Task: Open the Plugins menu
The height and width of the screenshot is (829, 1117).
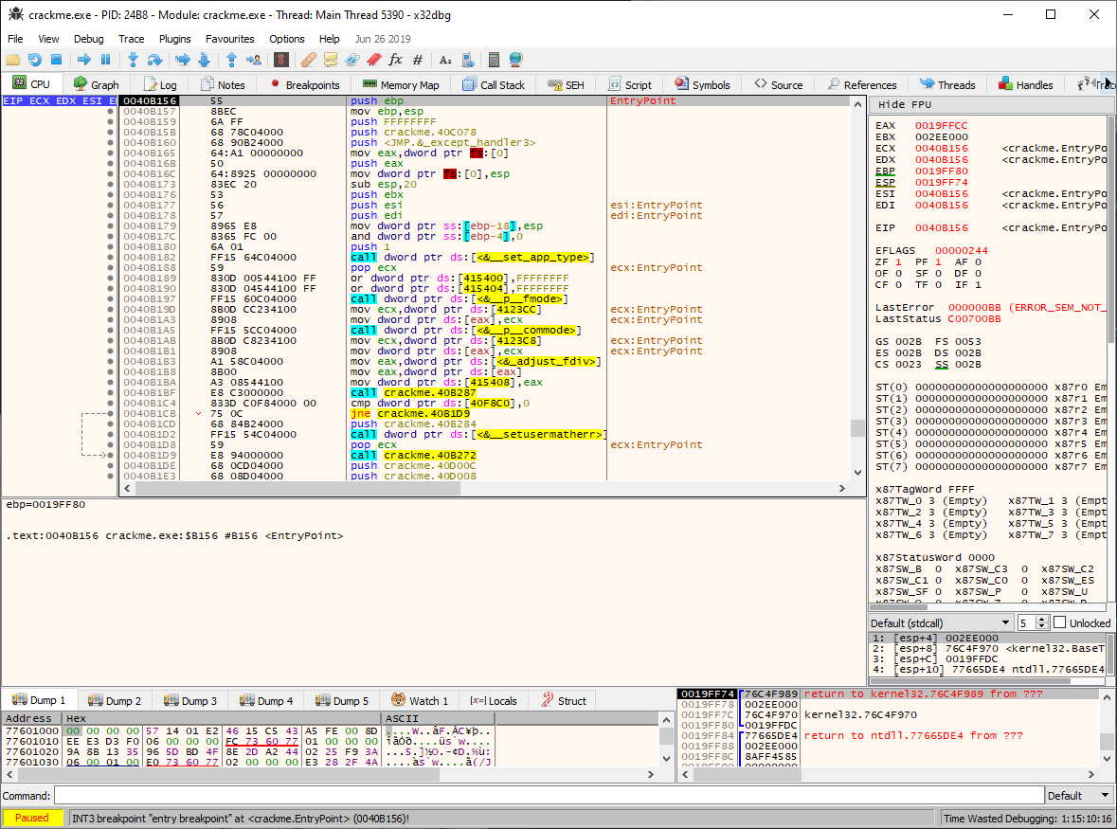Action: click(174, 39)
